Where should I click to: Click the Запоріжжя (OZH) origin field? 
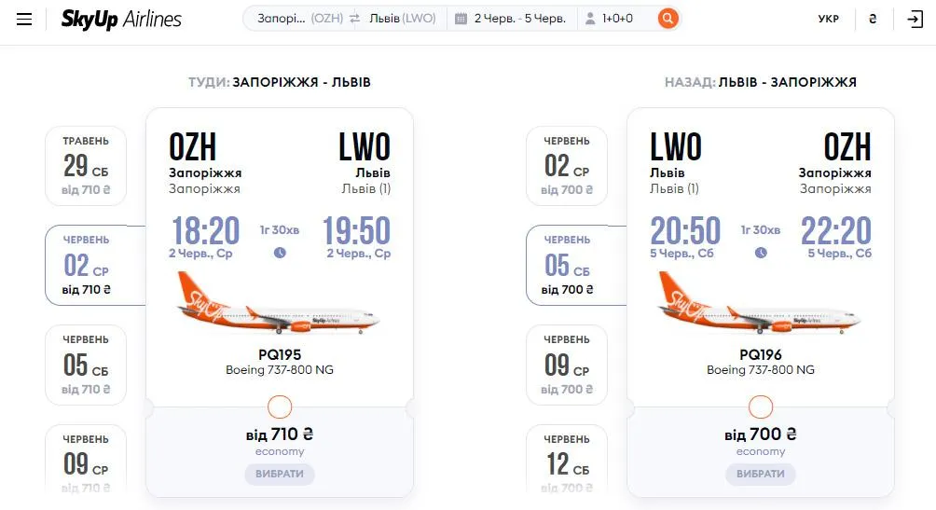(x=299, y=19)
